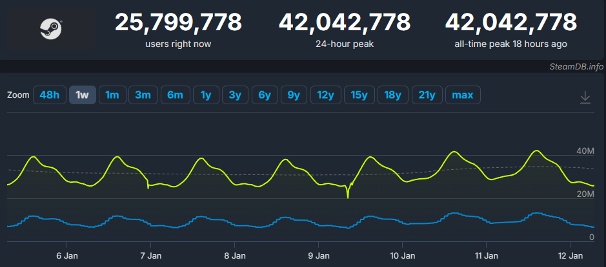
Task: Choose the 15y zoom range
Action: pos(359,95)
